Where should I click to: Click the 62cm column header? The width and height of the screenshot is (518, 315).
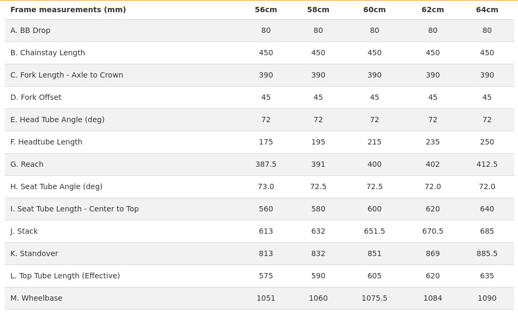click(433, 10)
